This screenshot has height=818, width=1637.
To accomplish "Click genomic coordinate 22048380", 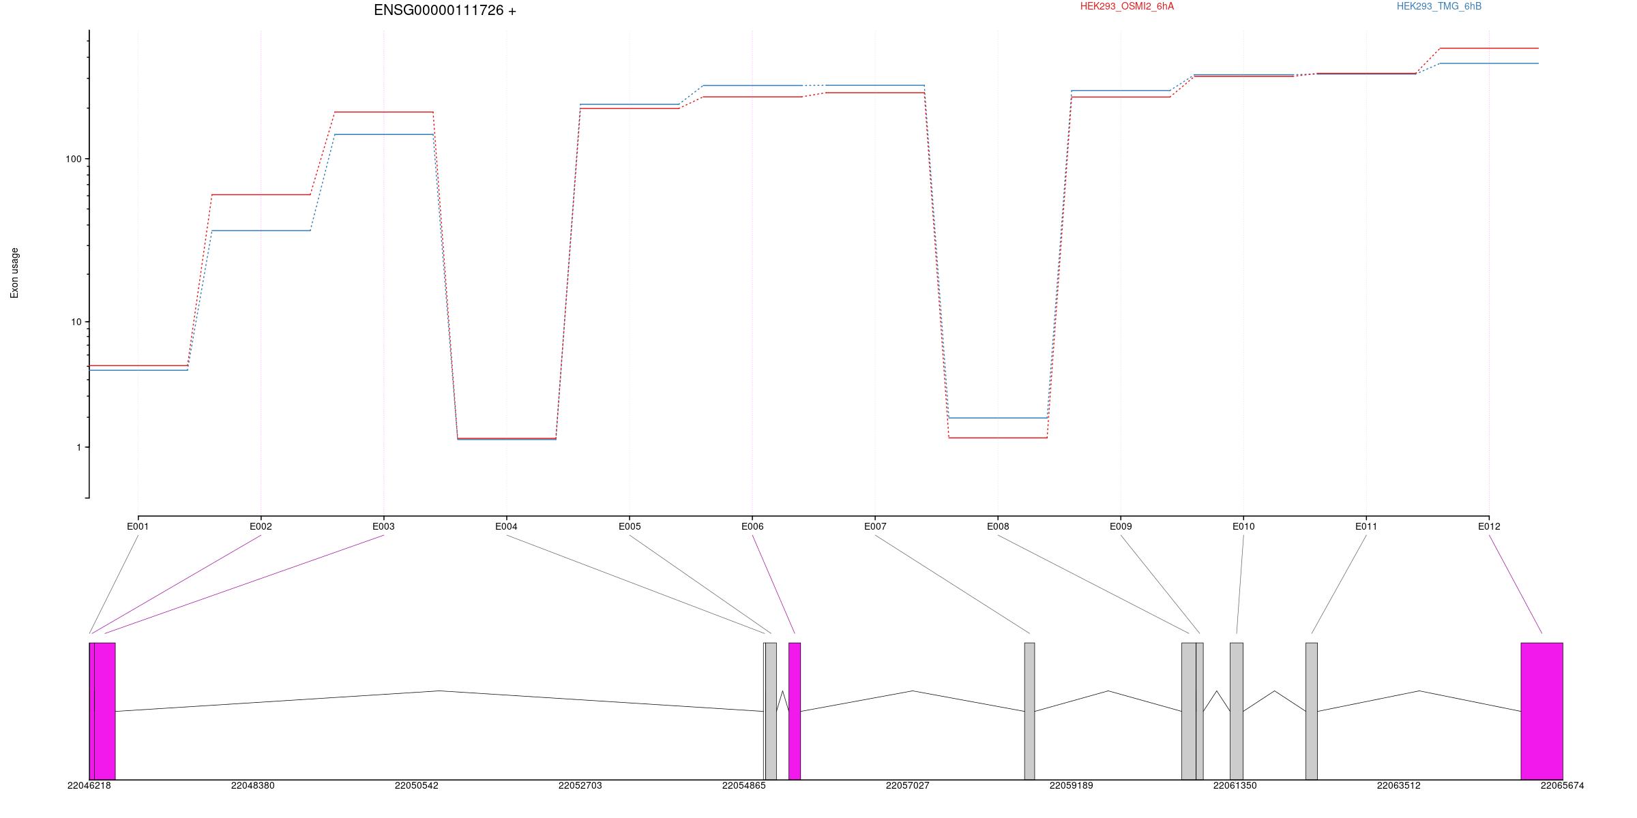I will tap(253, 785).
